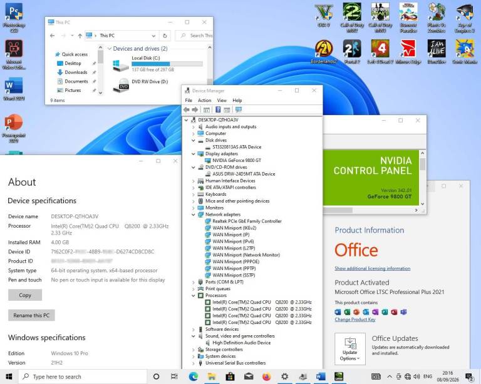481x384 pixels.
Task: Collapse the Network adapters node
Action: click(194, 215)
